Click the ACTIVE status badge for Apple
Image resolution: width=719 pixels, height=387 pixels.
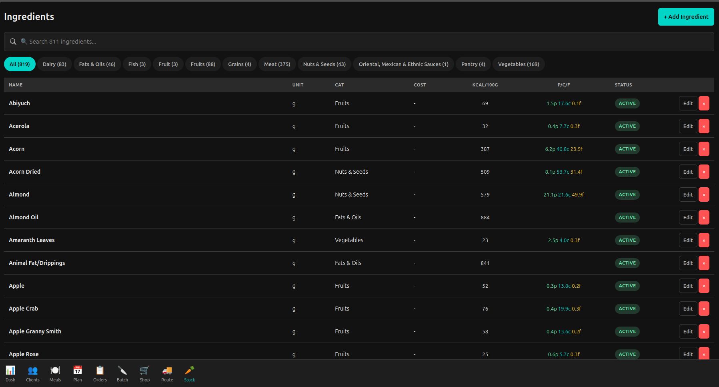pos(627,286)
